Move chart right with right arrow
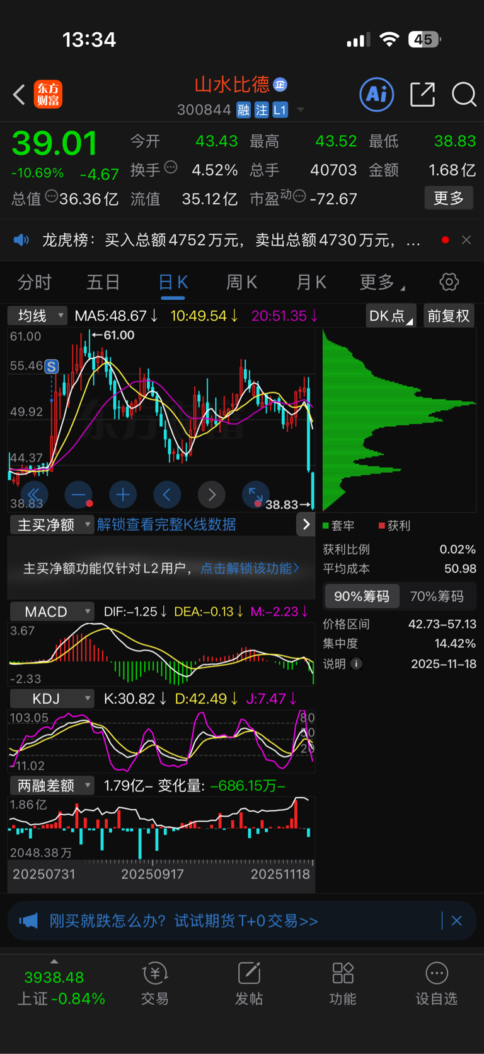The height and width of the screenshot is (1054, 484). pos(212,494)
